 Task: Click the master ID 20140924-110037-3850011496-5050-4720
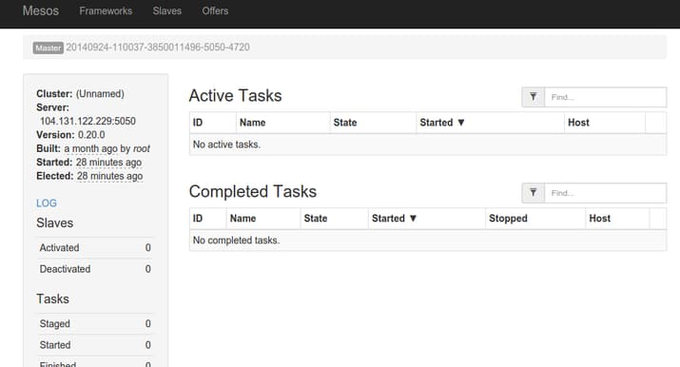coord(158,48)
